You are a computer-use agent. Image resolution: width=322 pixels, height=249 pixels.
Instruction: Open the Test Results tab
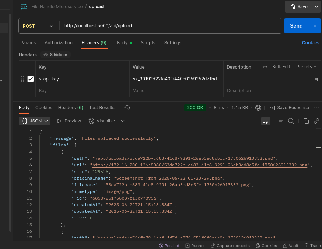click(102, 108)
